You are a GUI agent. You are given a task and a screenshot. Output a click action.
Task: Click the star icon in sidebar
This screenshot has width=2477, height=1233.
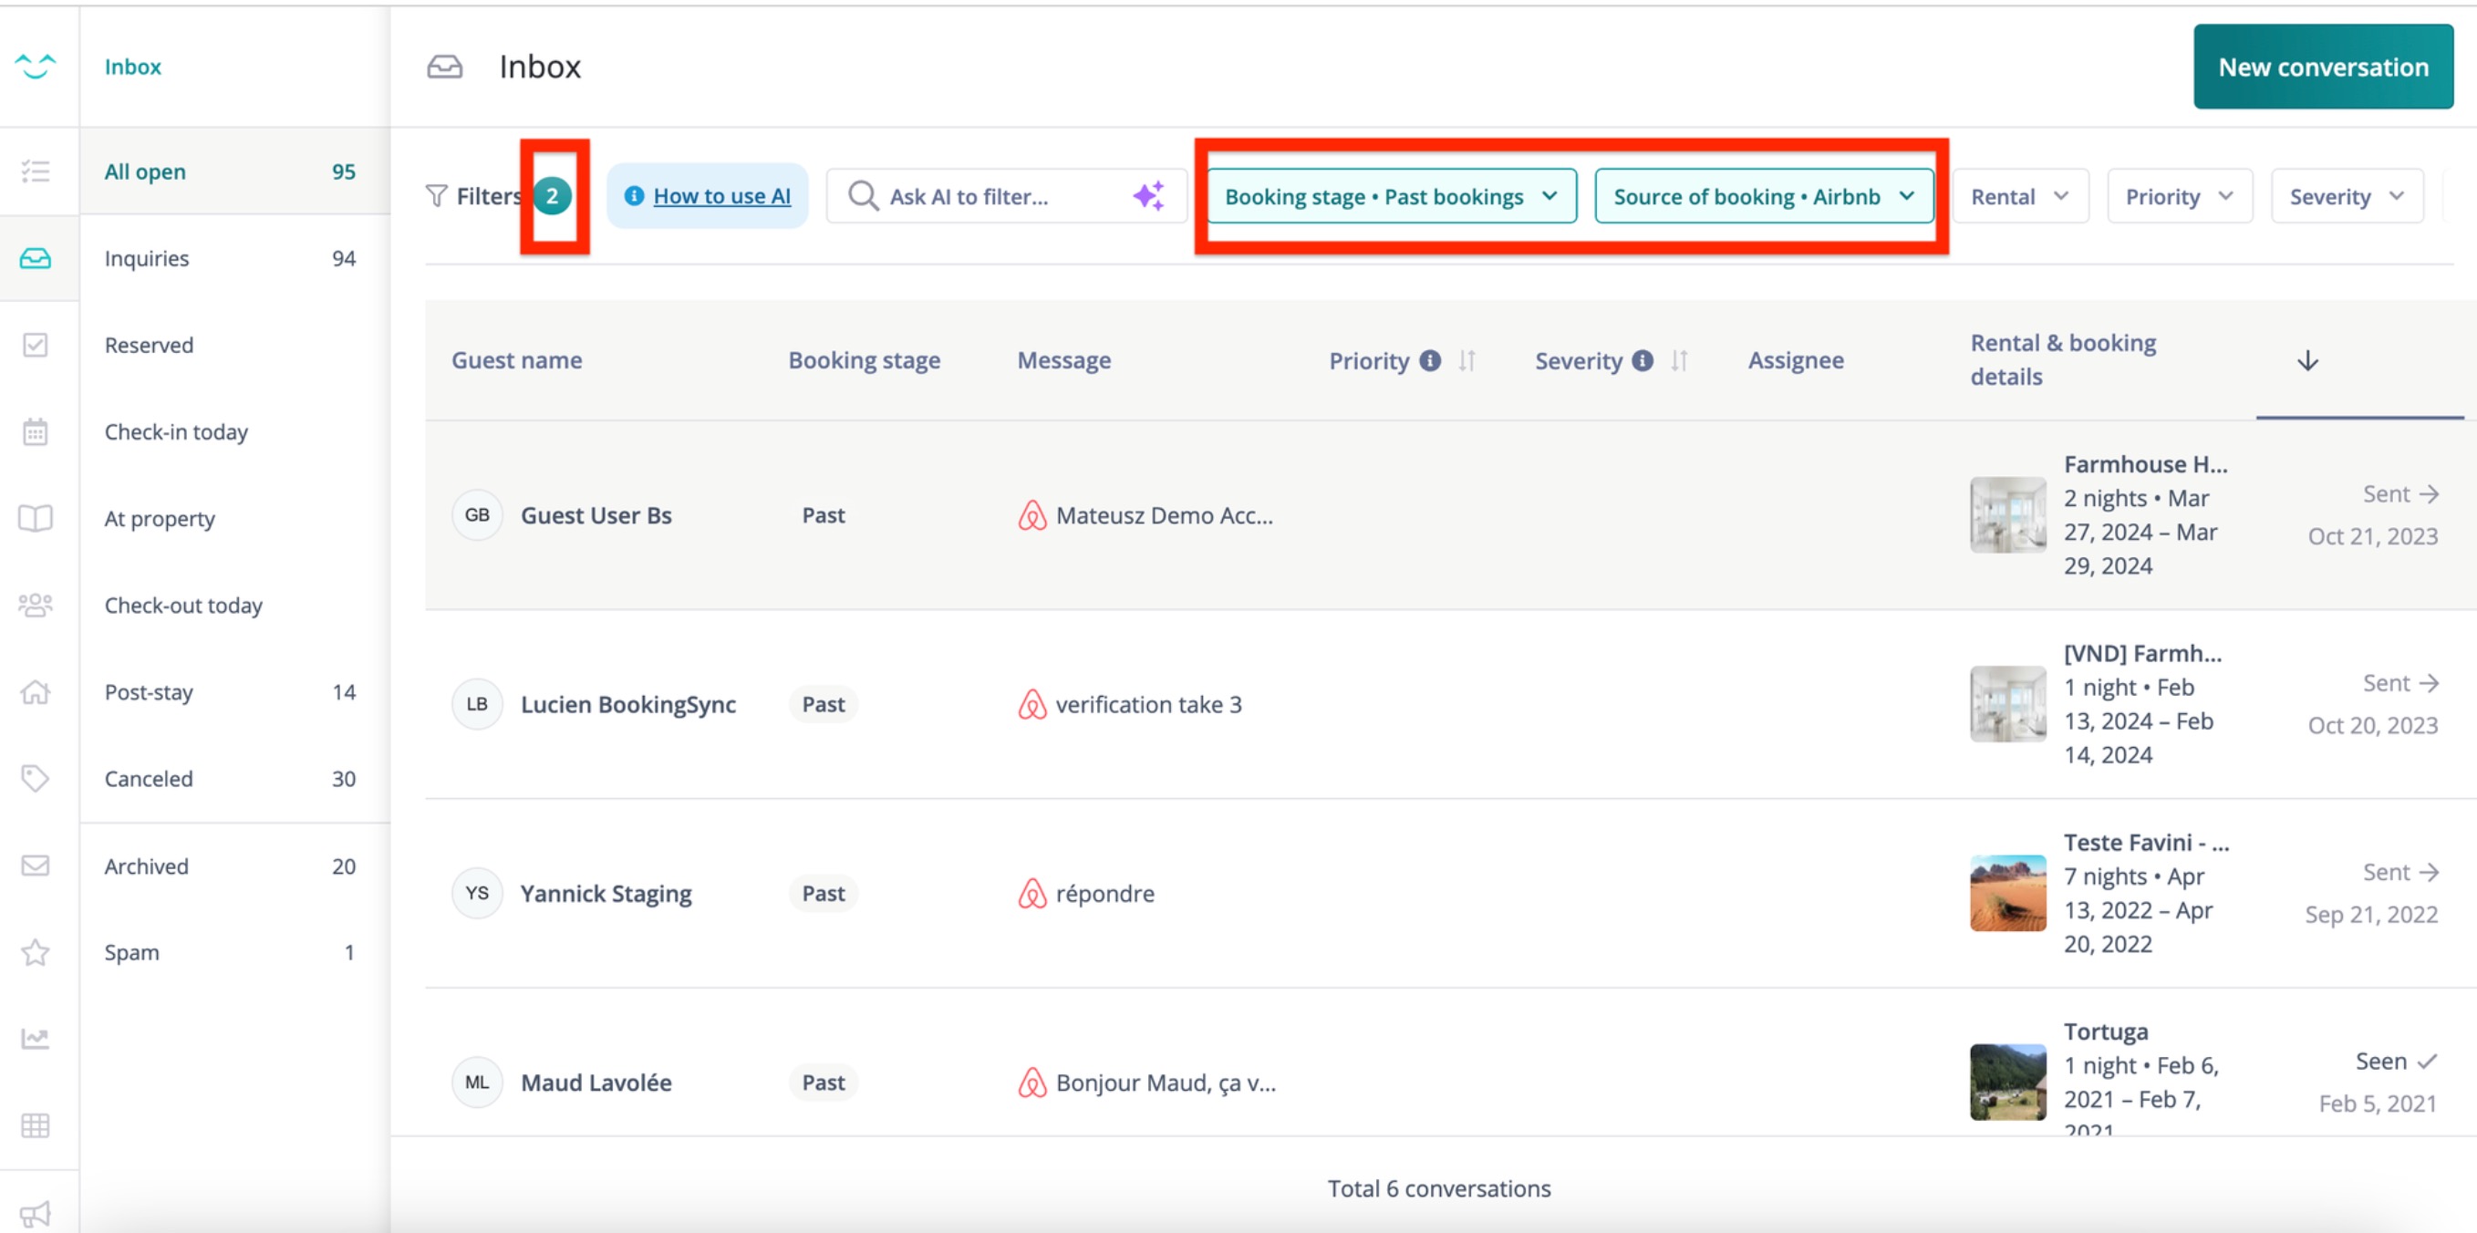(36, 952)
